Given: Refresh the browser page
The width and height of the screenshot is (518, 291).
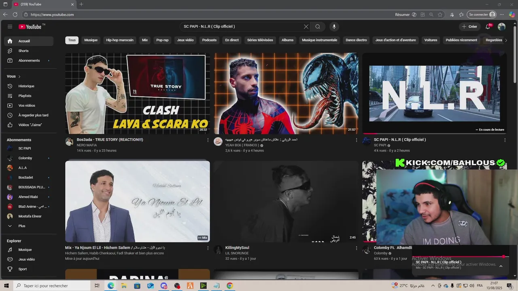Looking at the screenshot, I should [x=15, y=15].
